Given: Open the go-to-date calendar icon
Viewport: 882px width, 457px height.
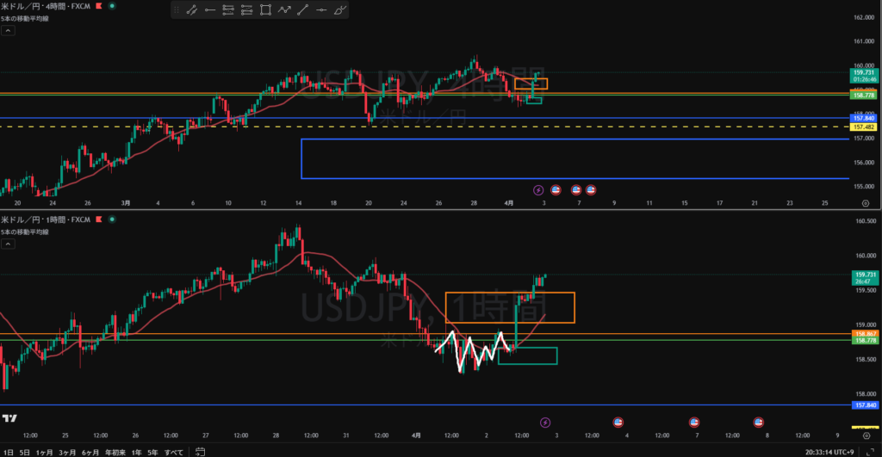Looking at the screenshot, I should [200, 451].
